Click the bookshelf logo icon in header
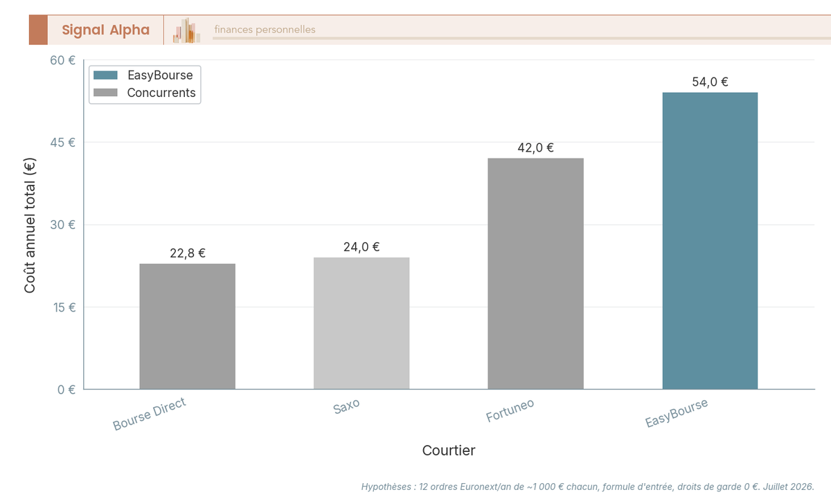831x499 pixels. [x=186, y=30]
